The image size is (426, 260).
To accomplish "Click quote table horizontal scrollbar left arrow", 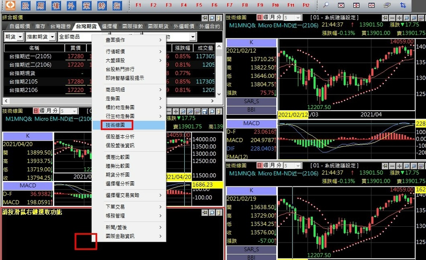I will (6, 101).
